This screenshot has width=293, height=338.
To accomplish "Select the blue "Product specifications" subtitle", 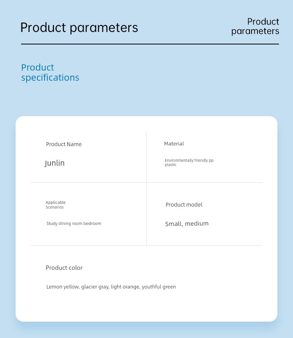I will [x=50, y=73].
